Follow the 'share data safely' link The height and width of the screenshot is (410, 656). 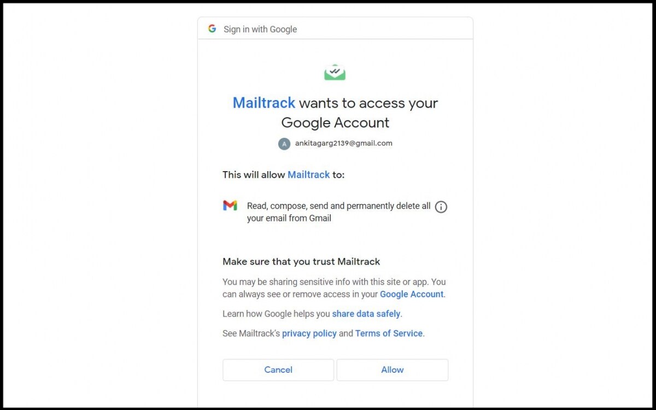pos(366,314)
